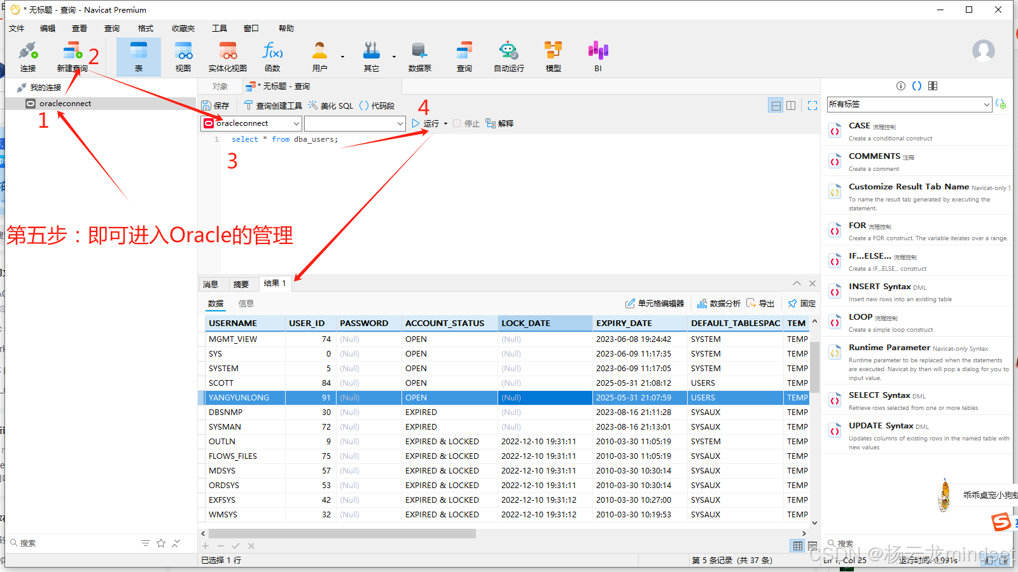Open the 自动运行 (Automation) icon

509,56
